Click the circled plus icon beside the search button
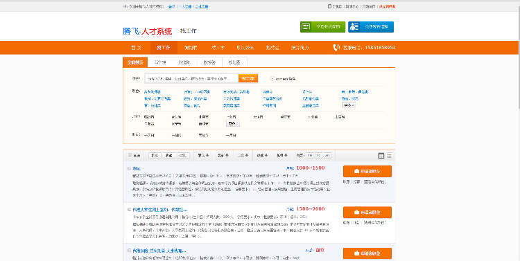This screenshot has height=261, width=520. pyautogui.click(x=272, y=78)
